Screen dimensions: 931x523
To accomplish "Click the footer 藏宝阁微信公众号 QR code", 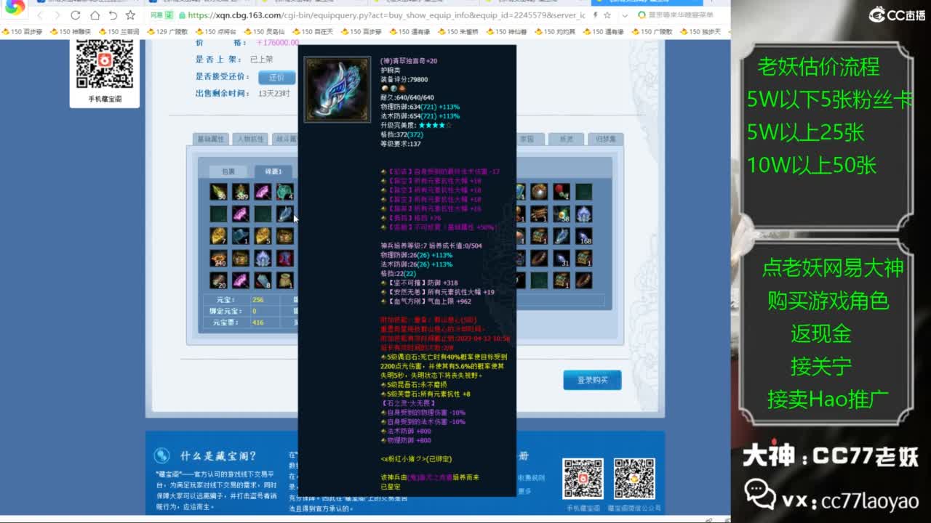I will [634, 479].
